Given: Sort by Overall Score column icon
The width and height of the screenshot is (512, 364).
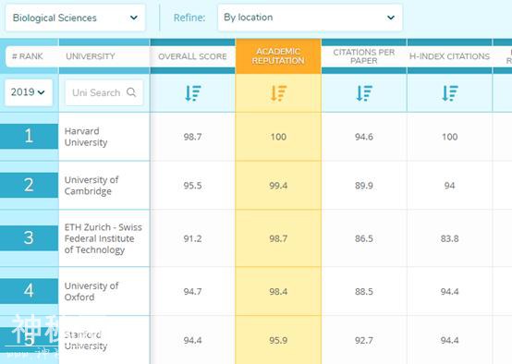Looking at the screenshot, I should pyautogui.click(x=192, y=93).
